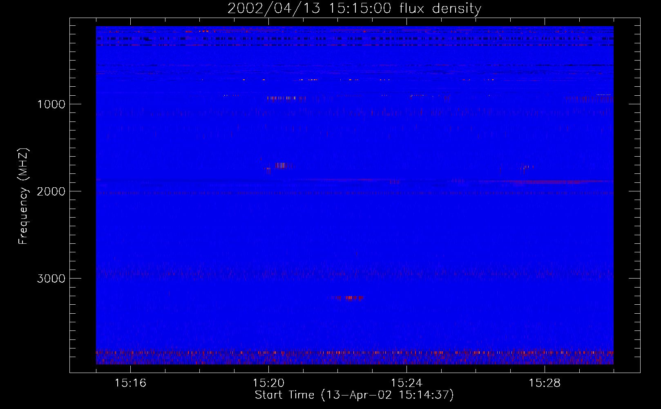Click the red burst near 3200 MHz

[346, 298]
